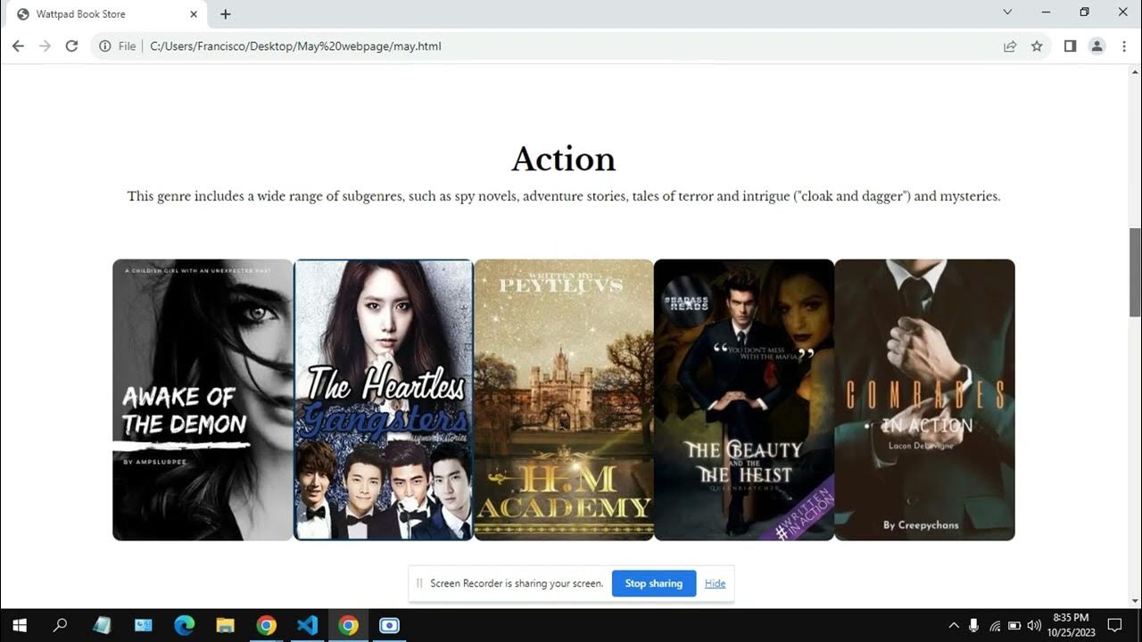This screenshot has width=1142, height=642.
Task: Open the Windows notification center icon
Action: (1114, 625)
